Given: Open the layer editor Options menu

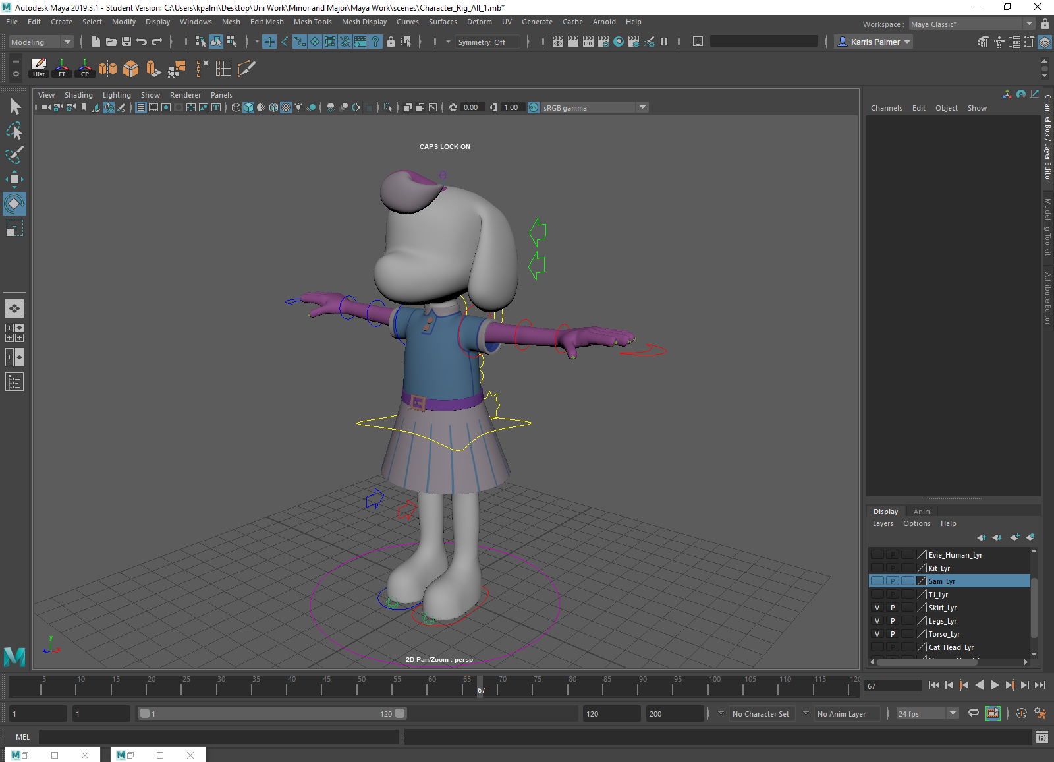Looking at the screenshot, I should pyautogui.click(x=917, y=523).
